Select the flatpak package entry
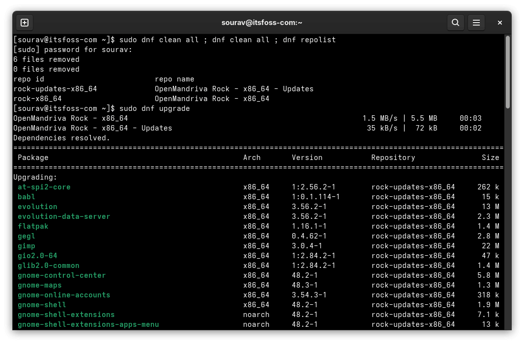The height and width of the screenshot is (344, 524). [33, 226]
